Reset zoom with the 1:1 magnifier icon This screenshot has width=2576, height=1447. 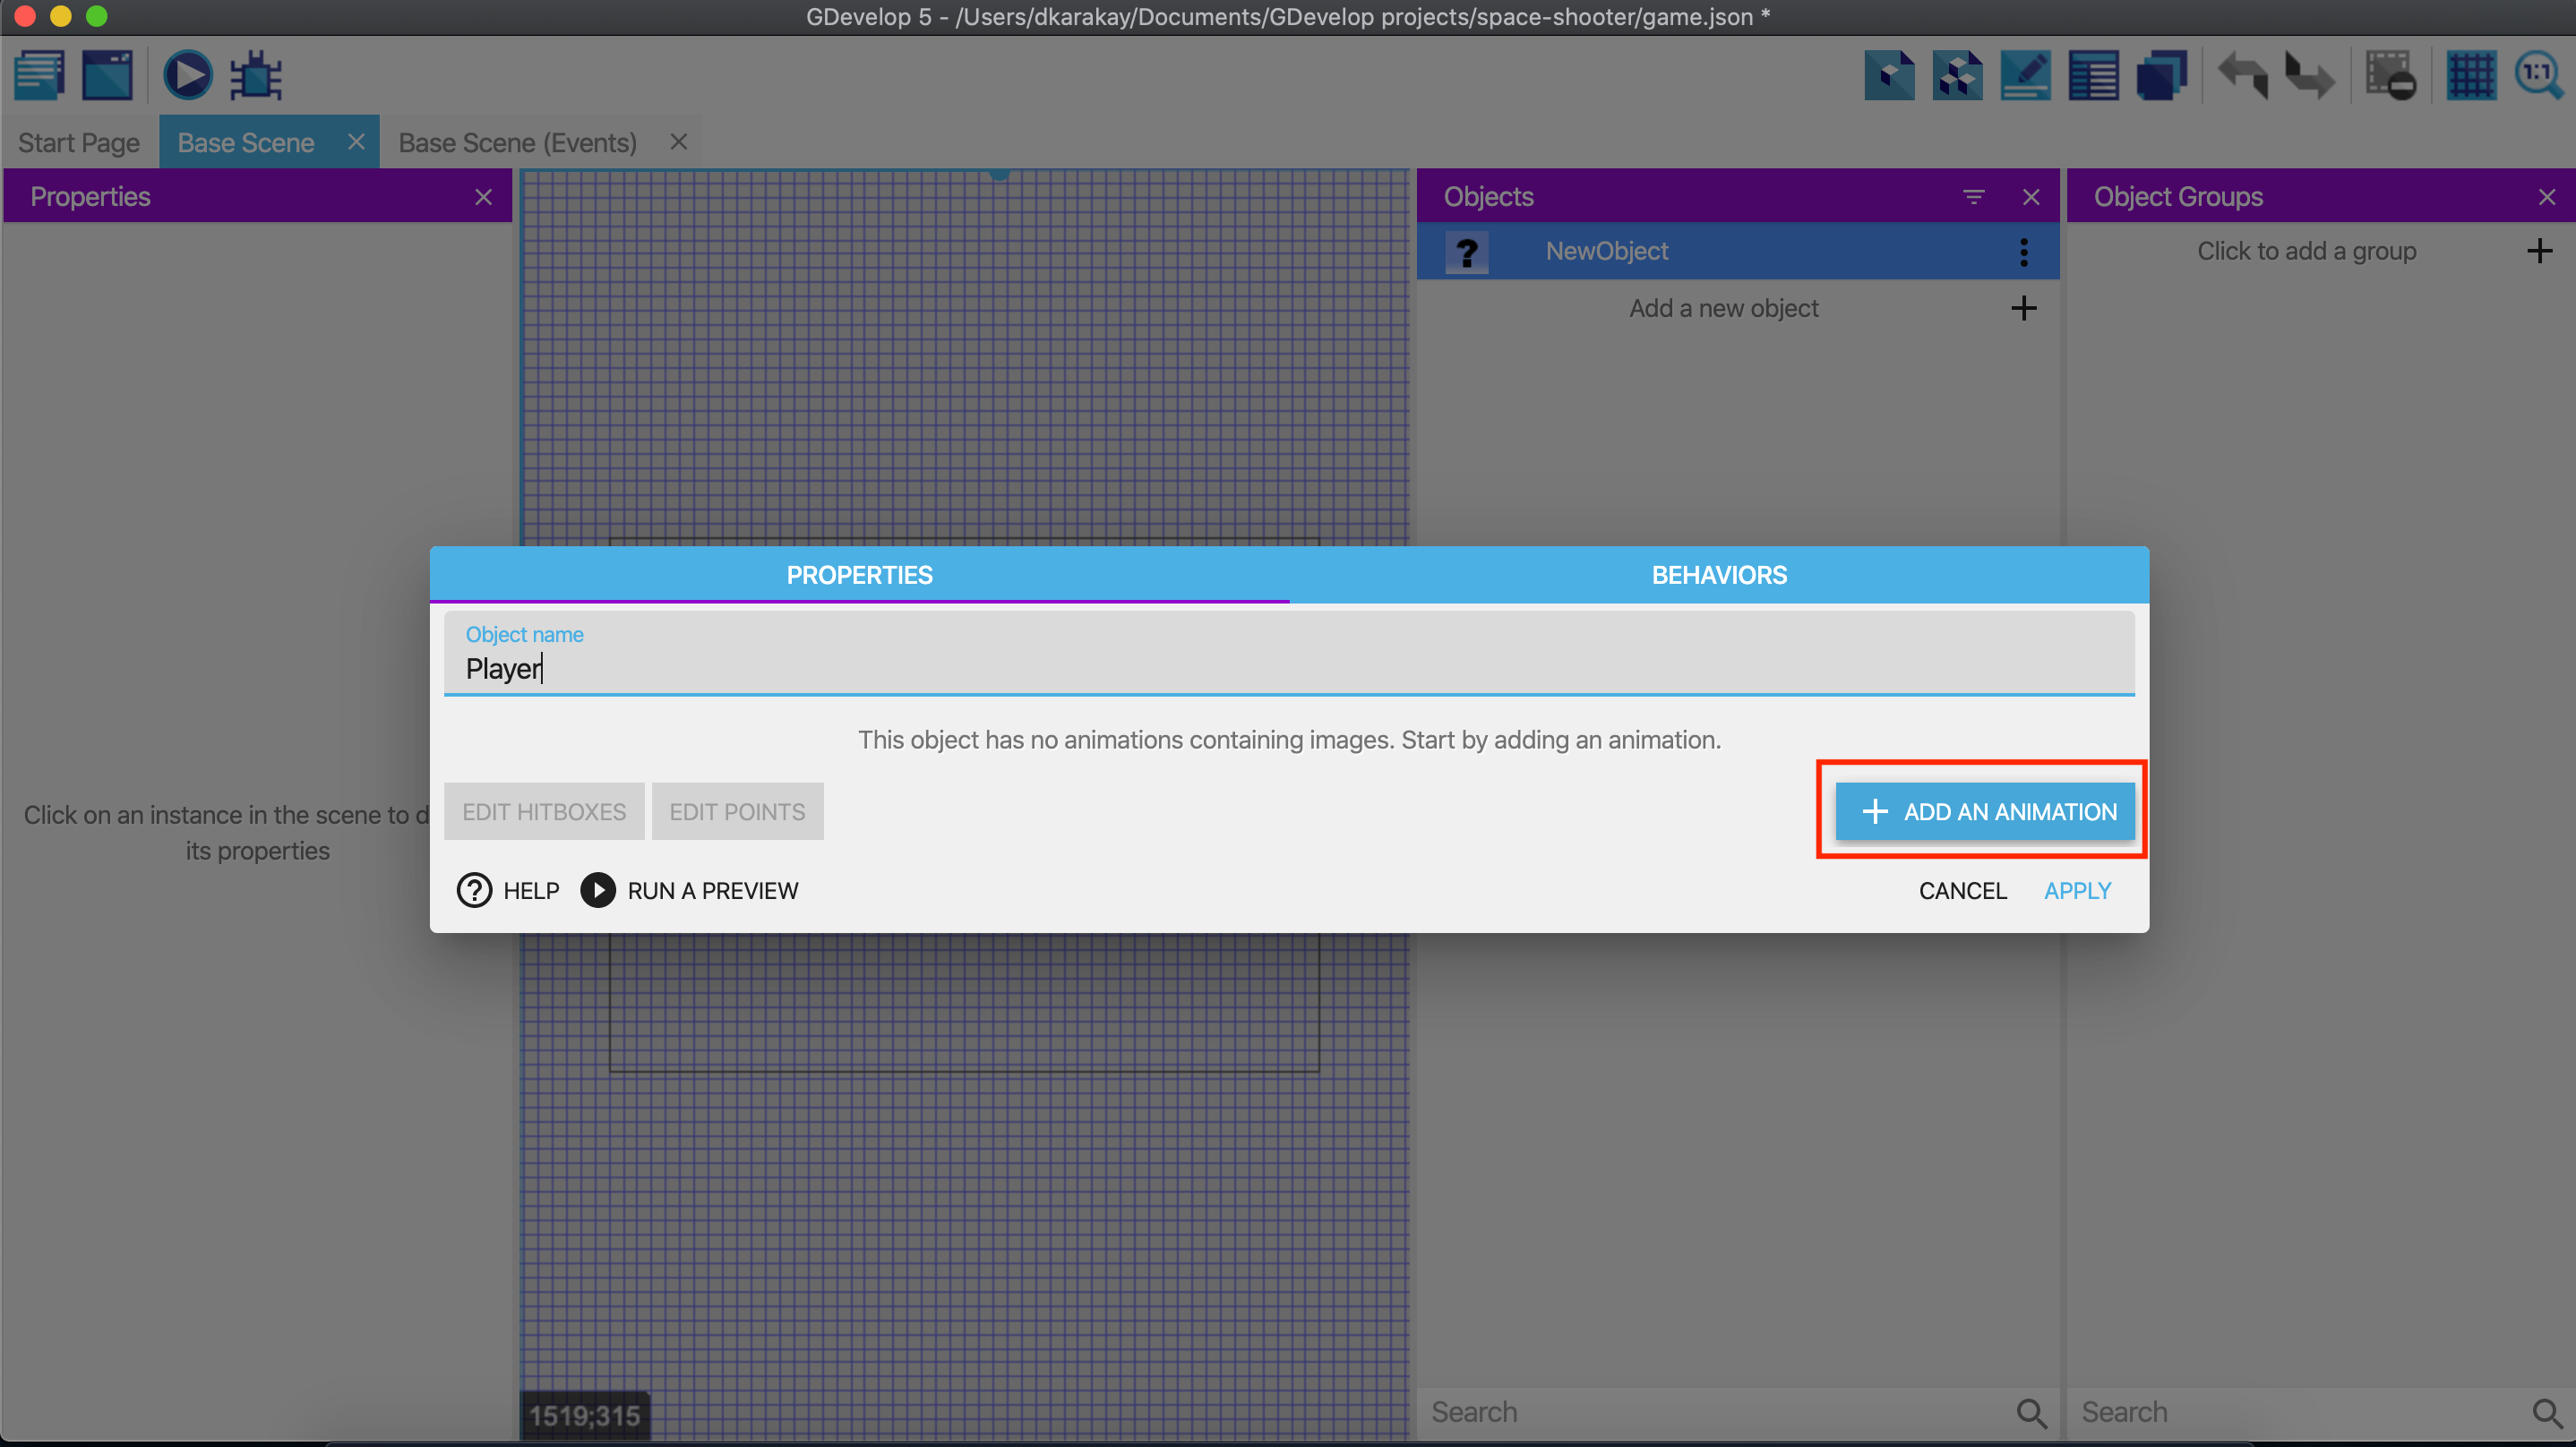(x=2538, y=75)
